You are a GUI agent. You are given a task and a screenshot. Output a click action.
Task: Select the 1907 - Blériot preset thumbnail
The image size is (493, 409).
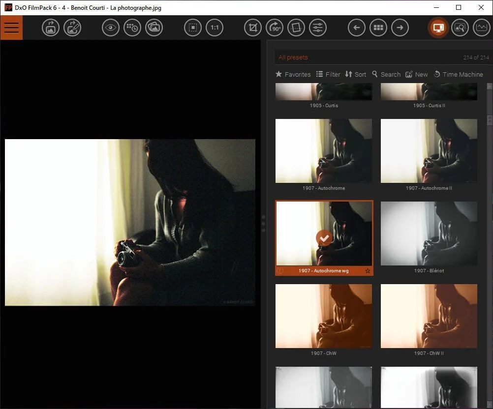coord(429,234)
